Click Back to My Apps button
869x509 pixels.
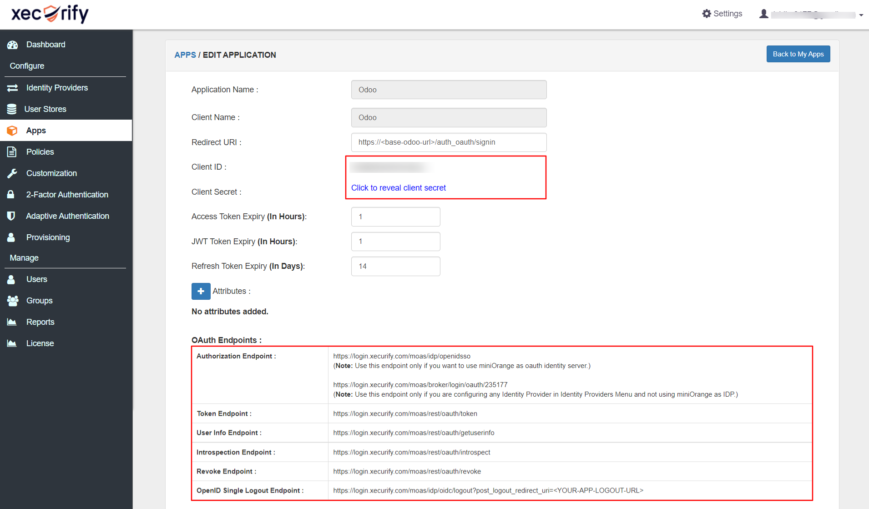[798, 54]
